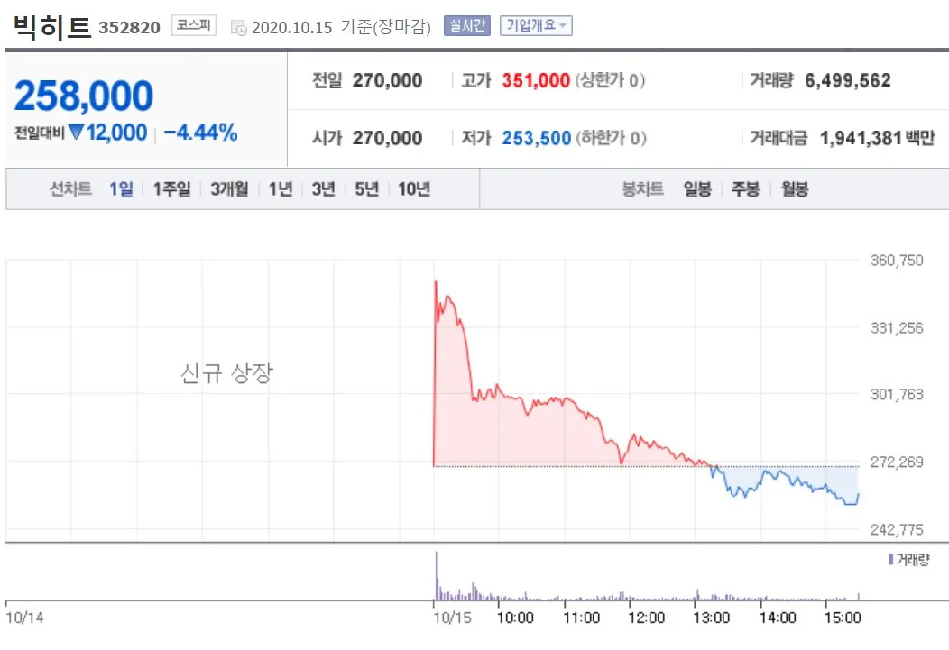Select the 1일 line chart tab
This screenshot has width=949, height=650.
point(121,189)
